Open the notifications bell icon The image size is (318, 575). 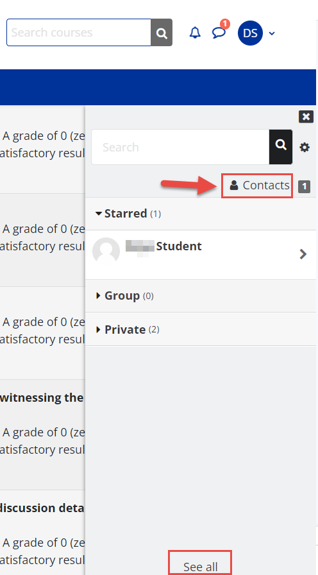195,33
